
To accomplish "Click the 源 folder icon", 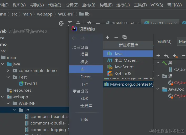I will [165, 76].
